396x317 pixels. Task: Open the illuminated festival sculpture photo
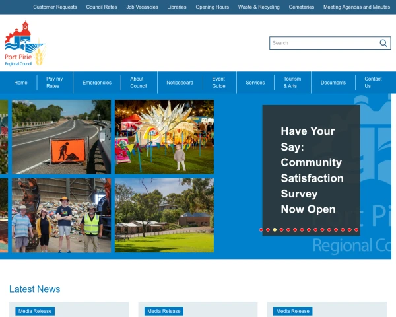click(164, 137)
